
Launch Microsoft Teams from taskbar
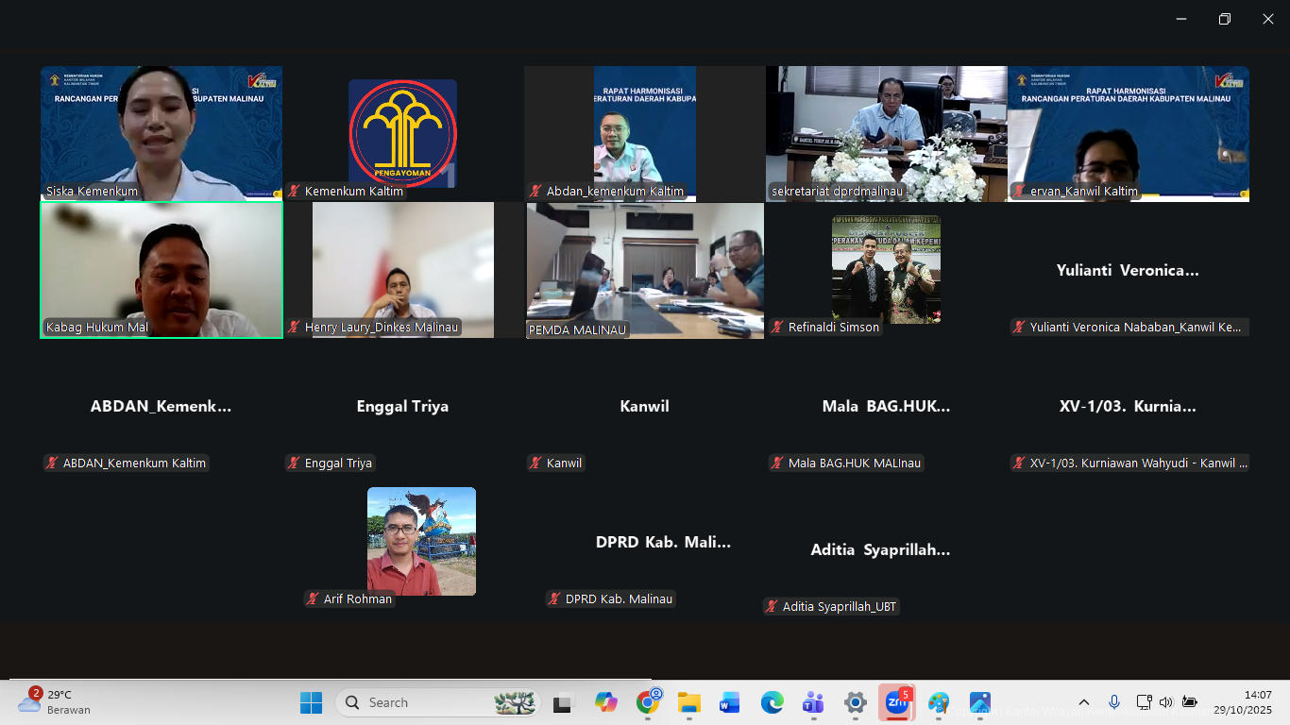[813, 702]
